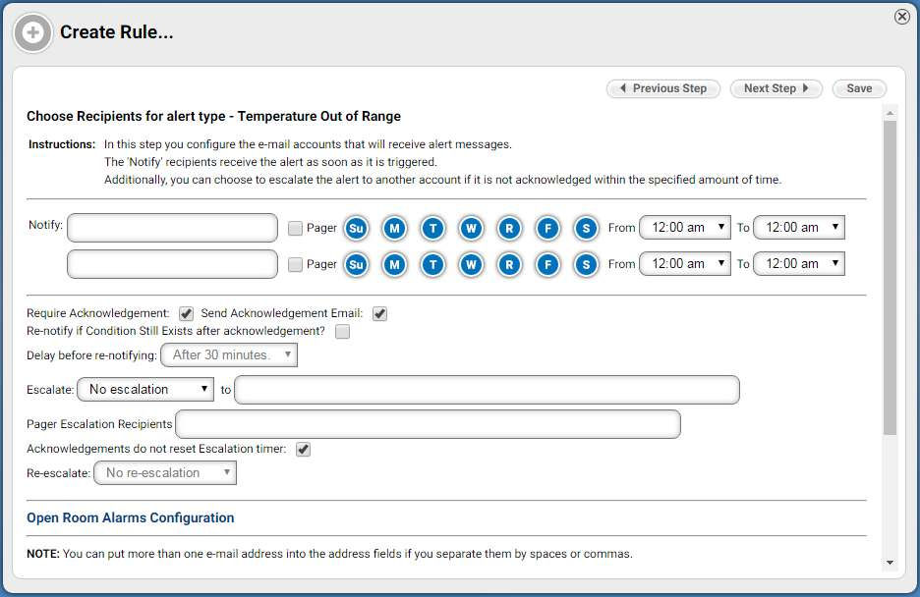
Task: Open the From time dropdown in first Notify row
Action: (685, 228)
